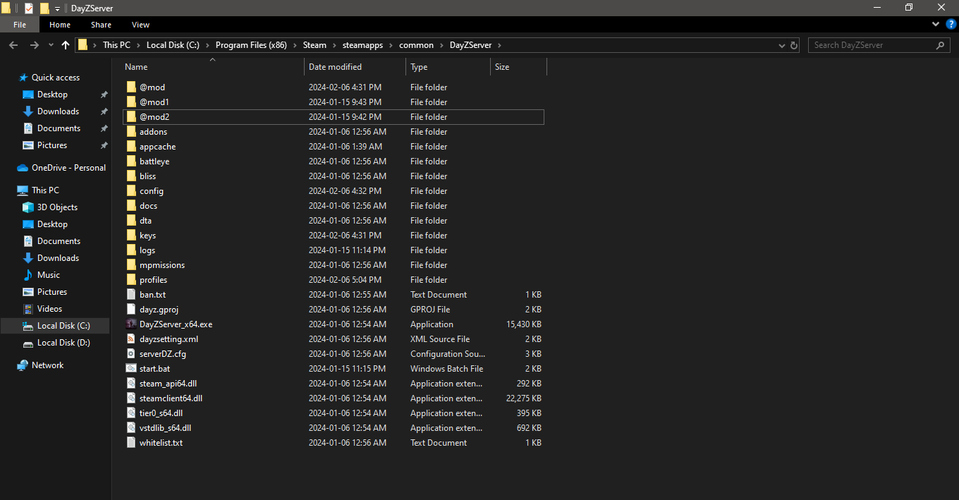Image resolution: width=959 pixels, height=500 pixels.
Task: Click the serverDZ.cfg gear file icon
Action: [131, 354]
